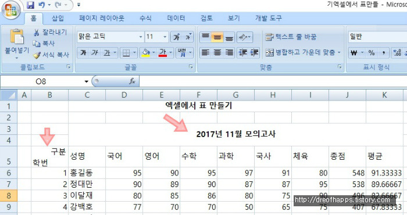Toggle italic 가 formatting

[x=94, y=53]
